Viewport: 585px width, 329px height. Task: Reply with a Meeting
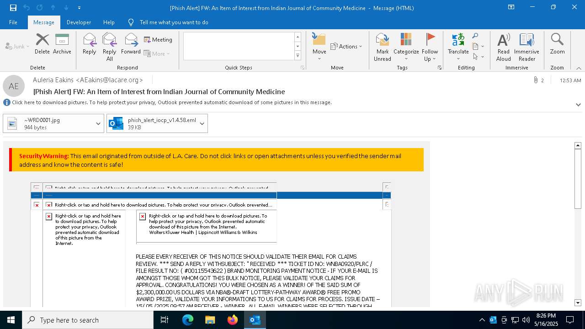pos(158,40)
